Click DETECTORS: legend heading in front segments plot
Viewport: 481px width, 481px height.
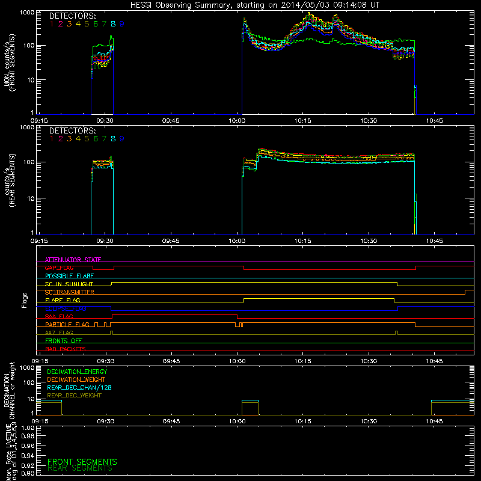tap(72, 16)
